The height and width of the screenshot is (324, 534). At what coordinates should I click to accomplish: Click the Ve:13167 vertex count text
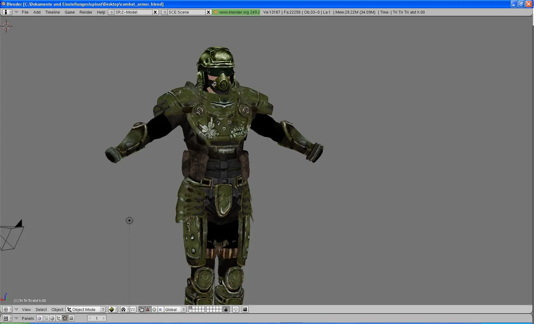pyautogui.click(x=272, y=12)
